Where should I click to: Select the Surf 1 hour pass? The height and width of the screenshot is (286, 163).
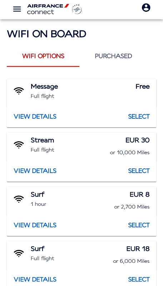coord(139,225)
